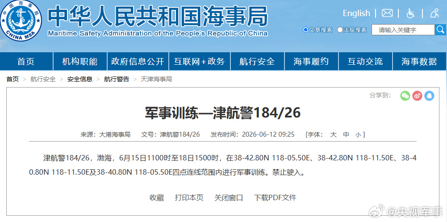Screen dimensions: 447x222
Task: Open the email envelope icon
Action: pyautogui.click(x=387, y=13)
